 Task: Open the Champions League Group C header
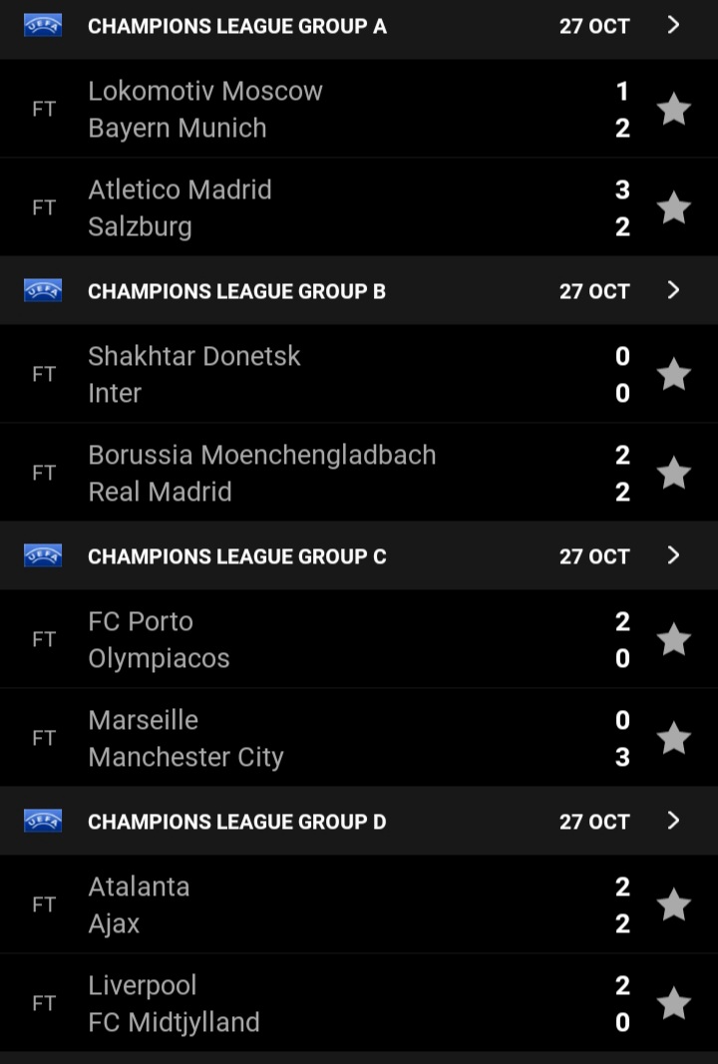(359, 555)
